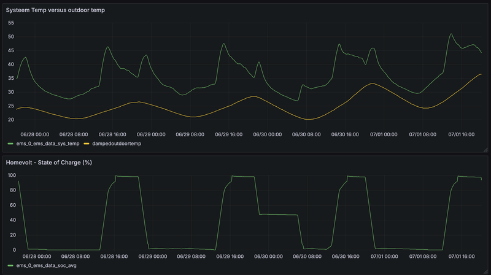Click 06/30 08:00 tick on charge chart
Viewport: 491px width, 275px height.
pos(307,256)
